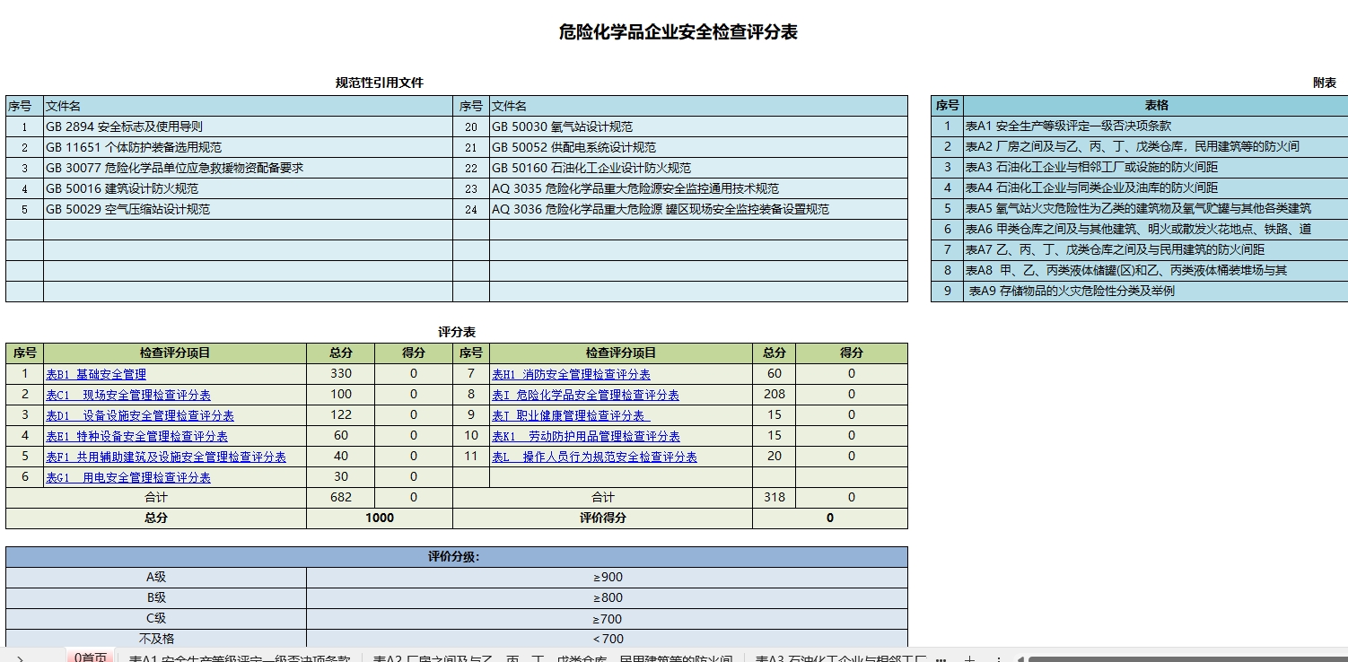Select the total score cell 330
This screenshot has width=1348, height=662.
point(341,373)
